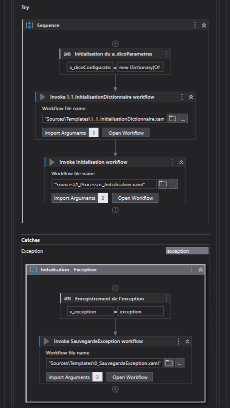Browse folder for 0_SauvegardeException.xaml

tap(169, 363)
